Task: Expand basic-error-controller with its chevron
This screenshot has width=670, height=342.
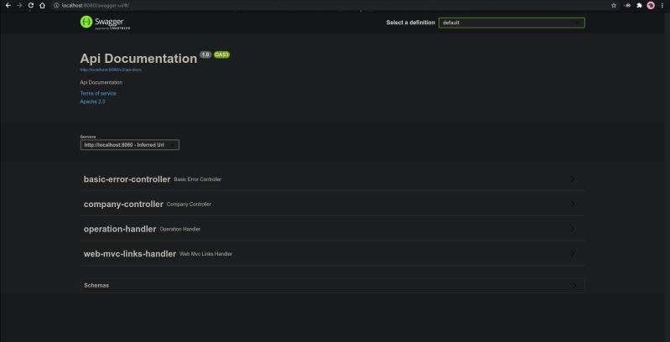Action: (x=573, y=179)
